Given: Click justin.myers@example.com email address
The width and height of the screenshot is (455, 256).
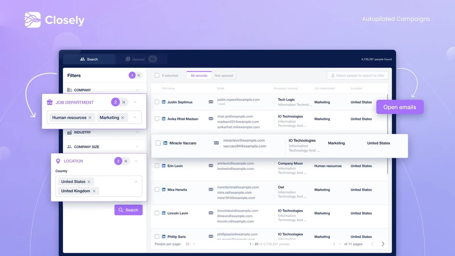Looking at the screenshot, I should coord(238,100).
